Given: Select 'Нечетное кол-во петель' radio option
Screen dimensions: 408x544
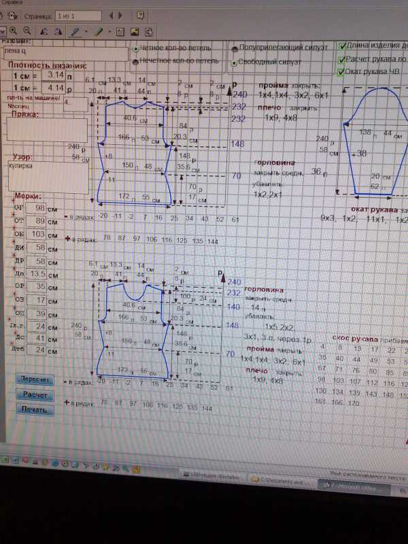Looking at the screenshot, I should [137, 61].
